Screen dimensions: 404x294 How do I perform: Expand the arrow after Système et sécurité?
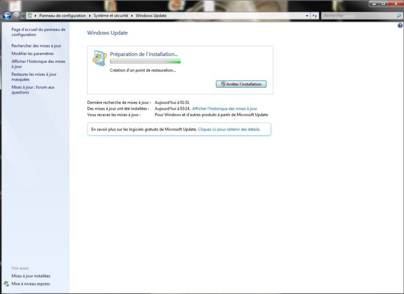[132, 16]
